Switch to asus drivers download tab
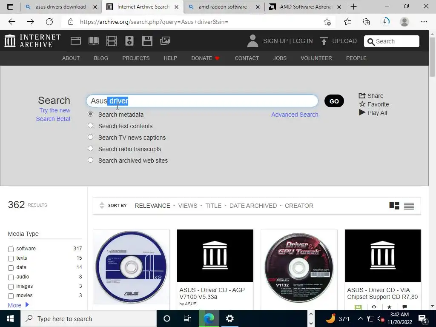The width and height of the screenshot is (436, 327). [x=60, y=7]
